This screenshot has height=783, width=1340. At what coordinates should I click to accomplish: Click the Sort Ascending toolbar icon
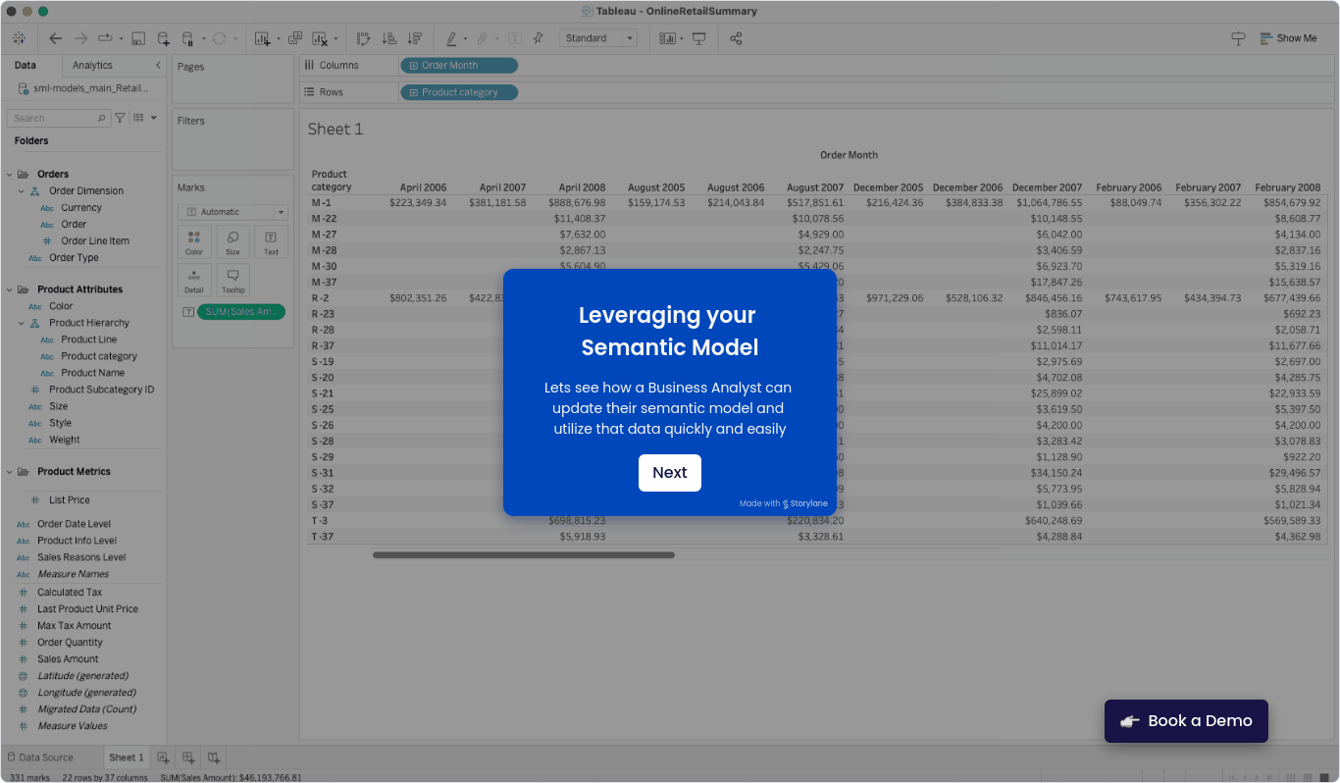click(x=389, y=37)
